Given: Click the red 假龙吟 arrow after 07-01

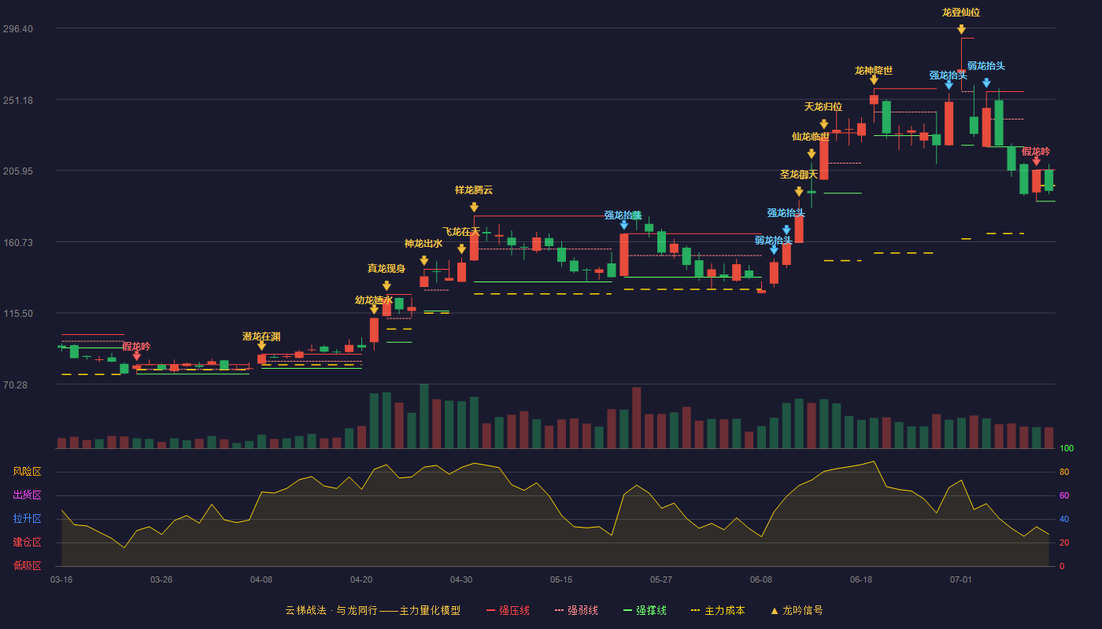Looking at the screenshot, I should (1036, 160).
